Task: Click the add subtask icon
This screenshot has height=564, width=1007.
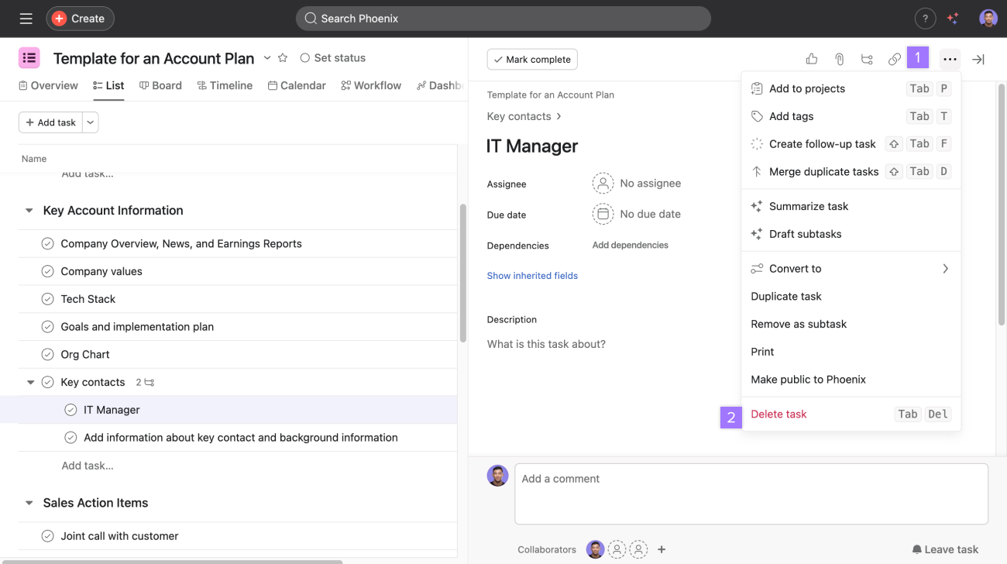Action: 867,59
